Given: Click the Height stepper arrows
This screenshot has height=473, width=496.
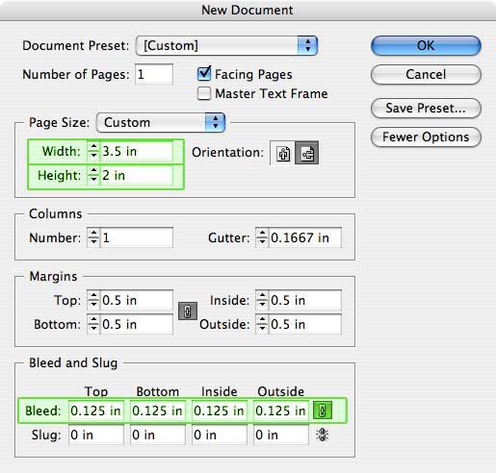Looking at the screenshot, I should point(93,175).
